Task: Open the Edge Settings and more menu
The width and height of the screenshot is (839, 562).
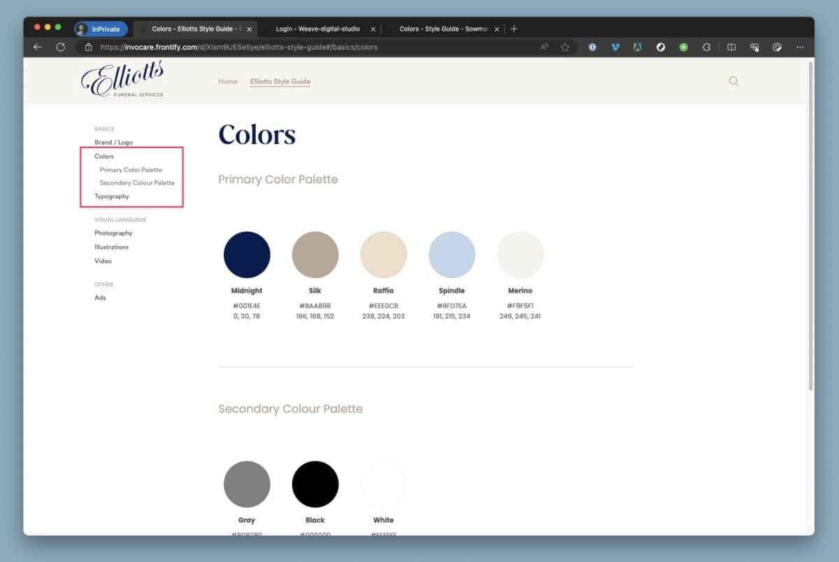Action: pyautogui.click(x=800, y=47)
